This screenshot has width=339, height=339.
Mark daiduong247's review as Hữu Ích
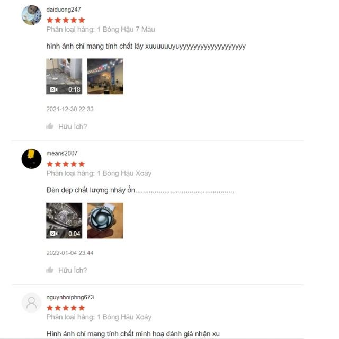coord(73,127)
